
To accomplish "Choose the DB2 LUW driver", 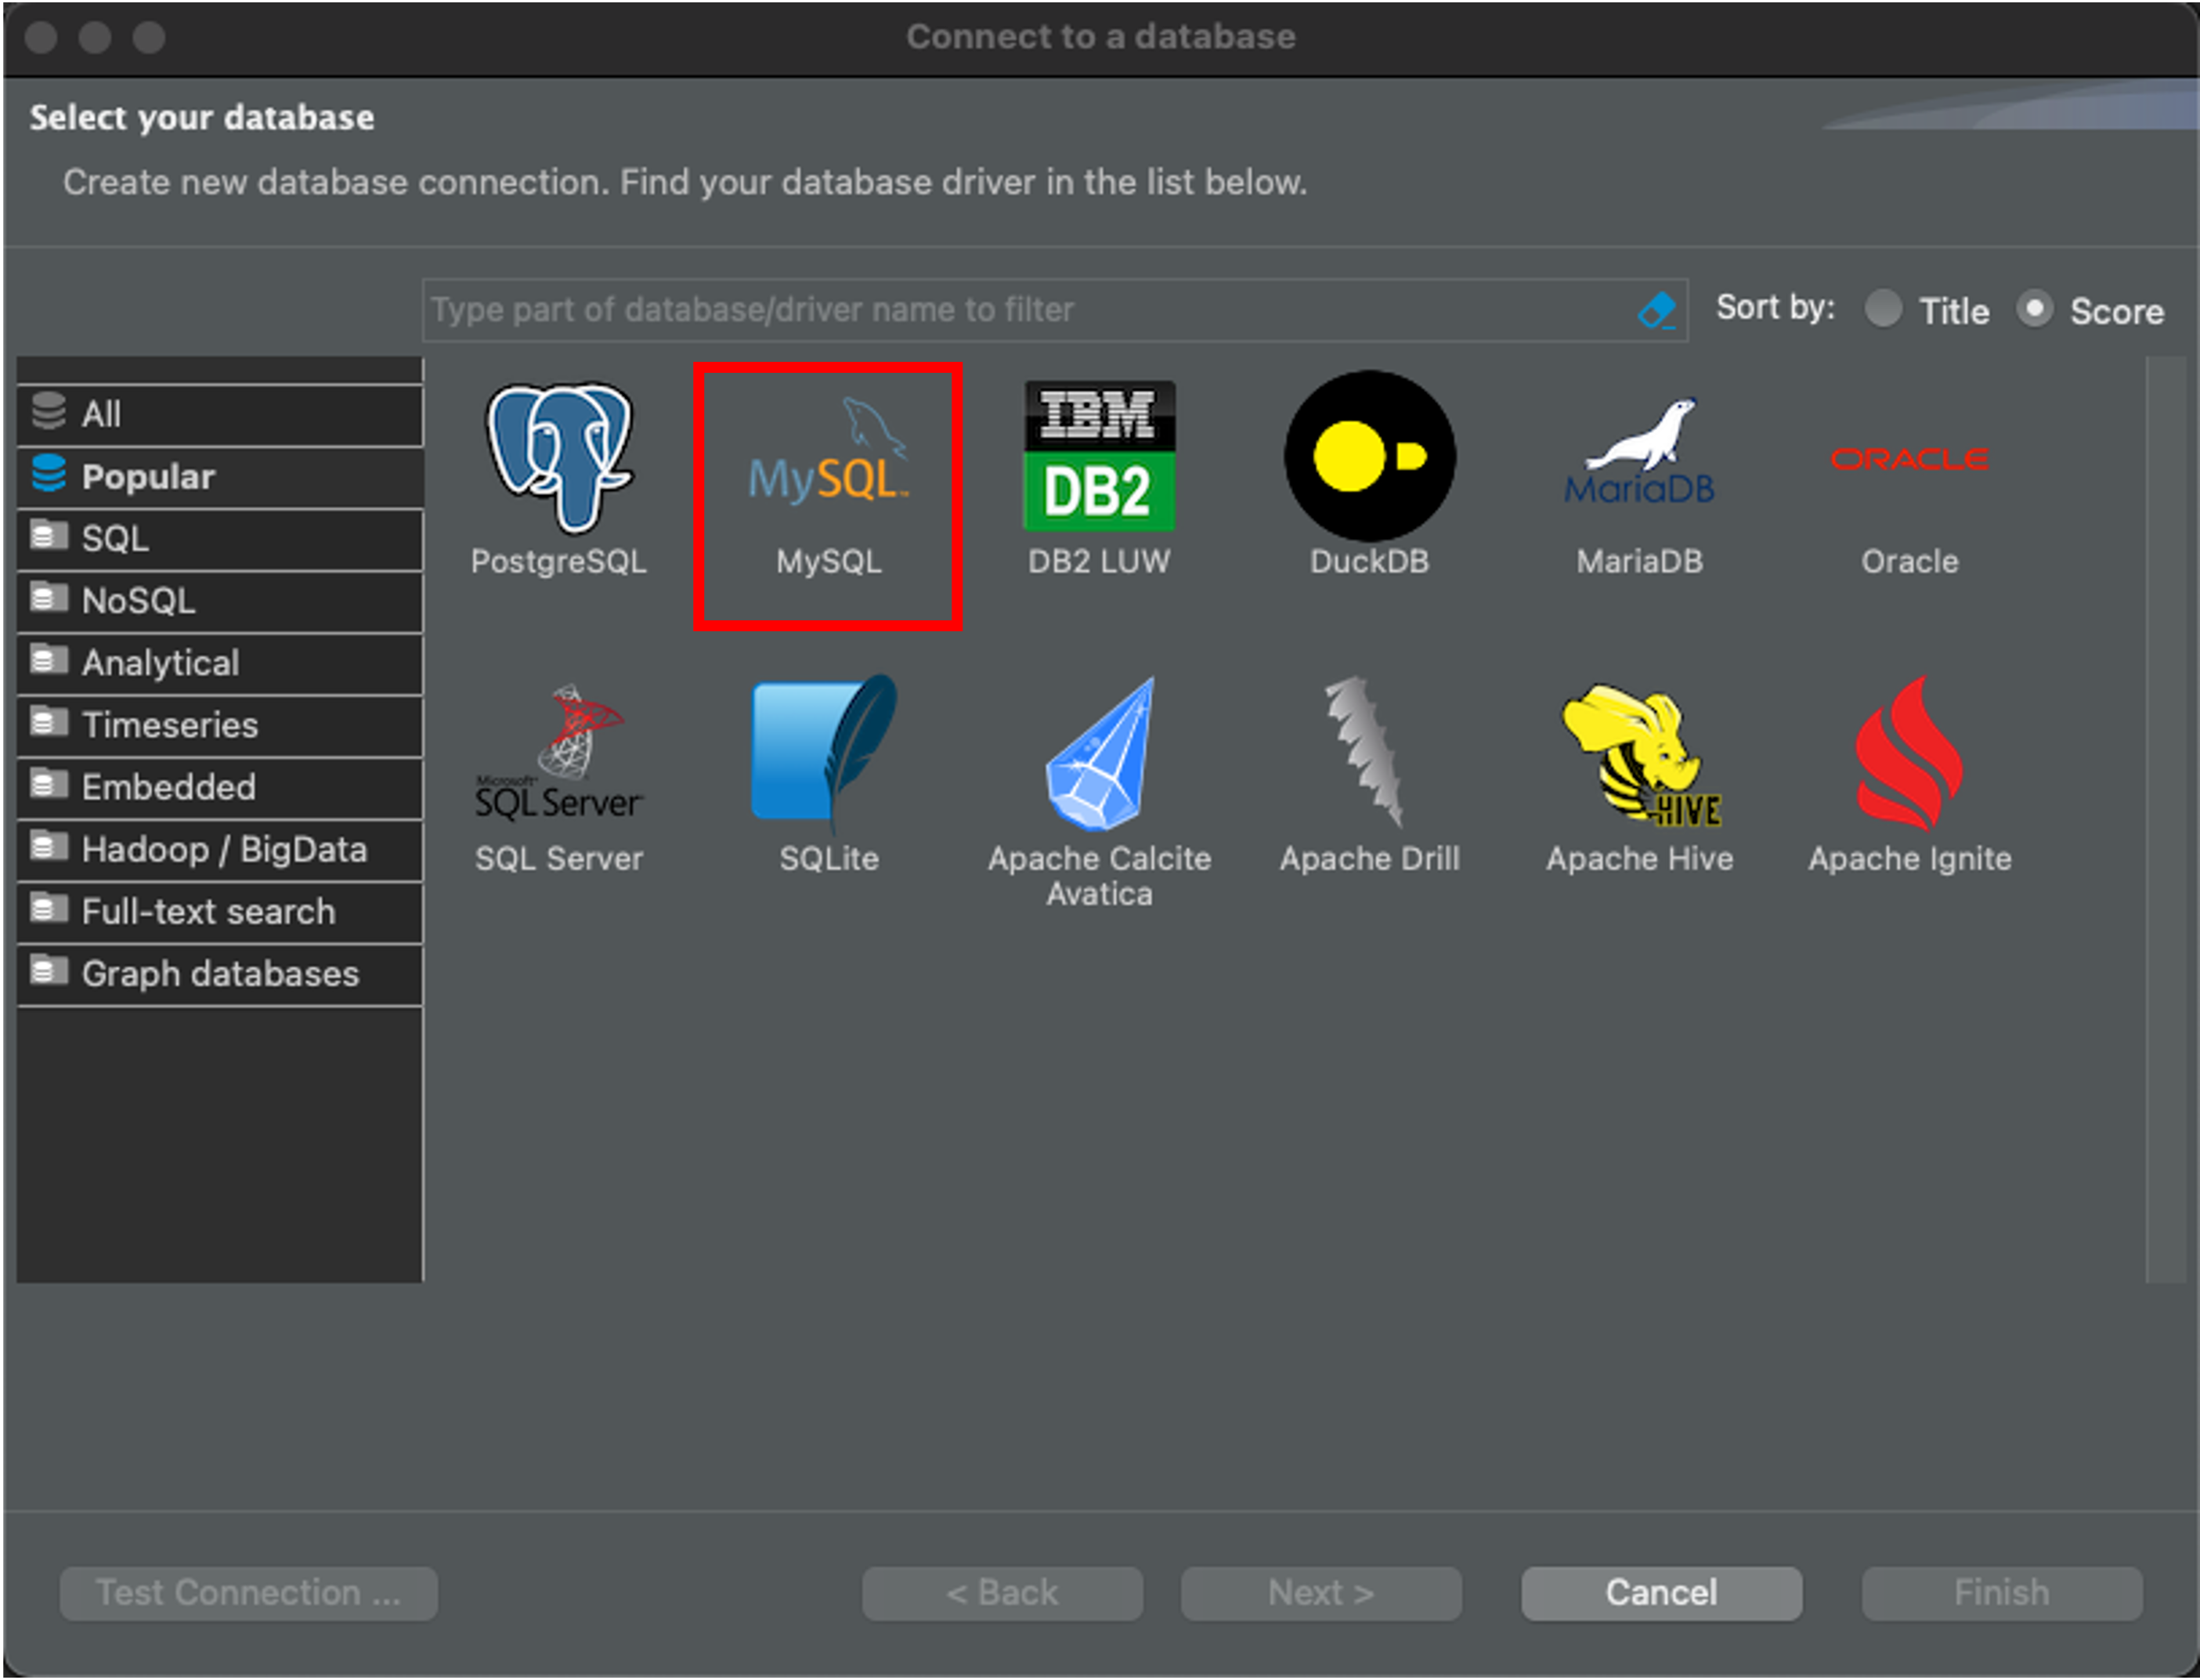I will (x=1098, y=470).
